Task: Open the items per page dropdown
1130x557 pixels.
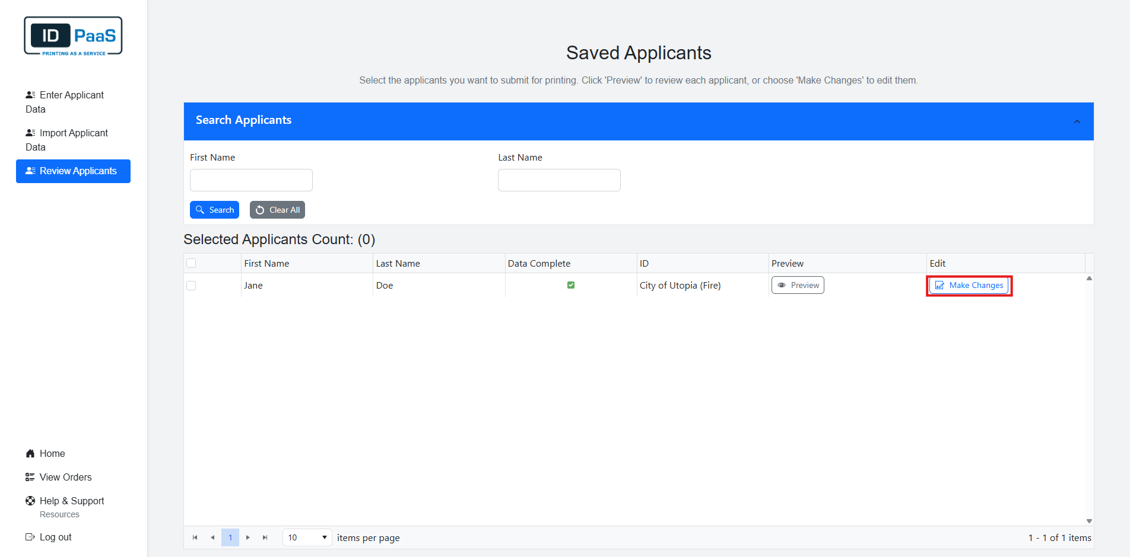Action: [307, 537]
